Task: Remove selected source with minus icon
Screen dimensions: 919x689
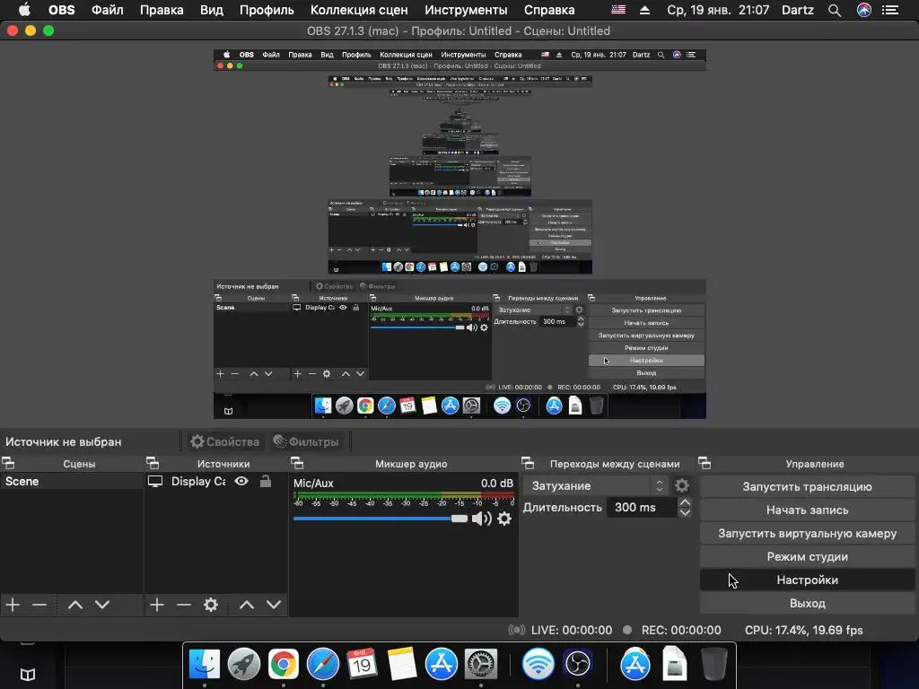Action: click(183, 605)
